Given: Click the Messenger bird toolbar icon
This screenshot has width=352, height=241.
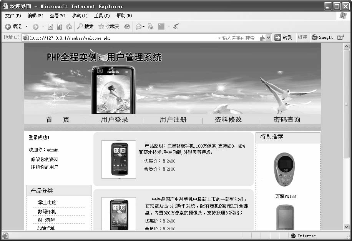Looking at the screenshot, I should [176, 27].
